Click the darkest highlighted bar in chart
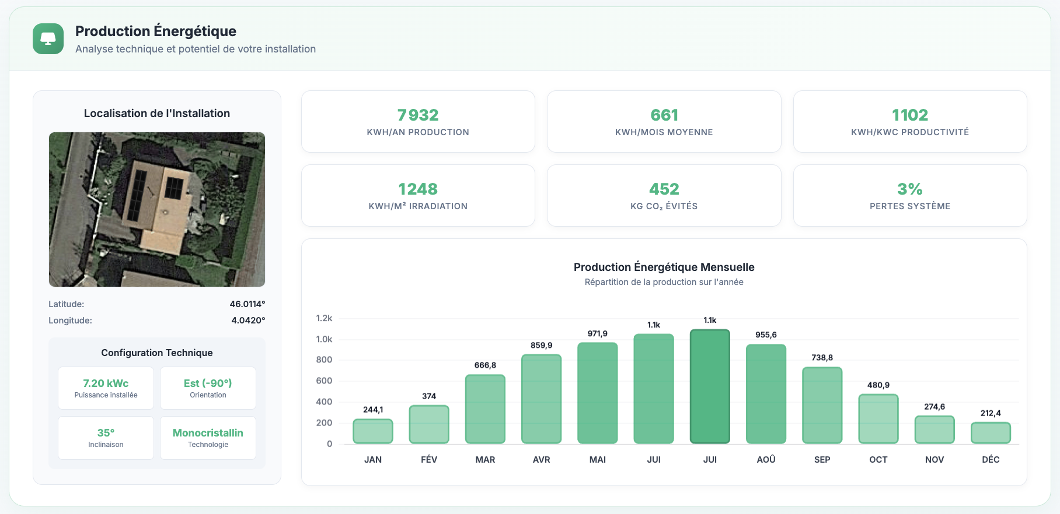Image resolution: width=1060 pixels, height=514 pixels. 710,386
